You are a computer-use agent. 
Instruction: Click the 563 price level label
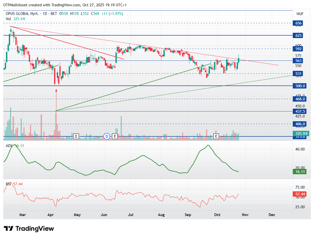tap(299, 61)
